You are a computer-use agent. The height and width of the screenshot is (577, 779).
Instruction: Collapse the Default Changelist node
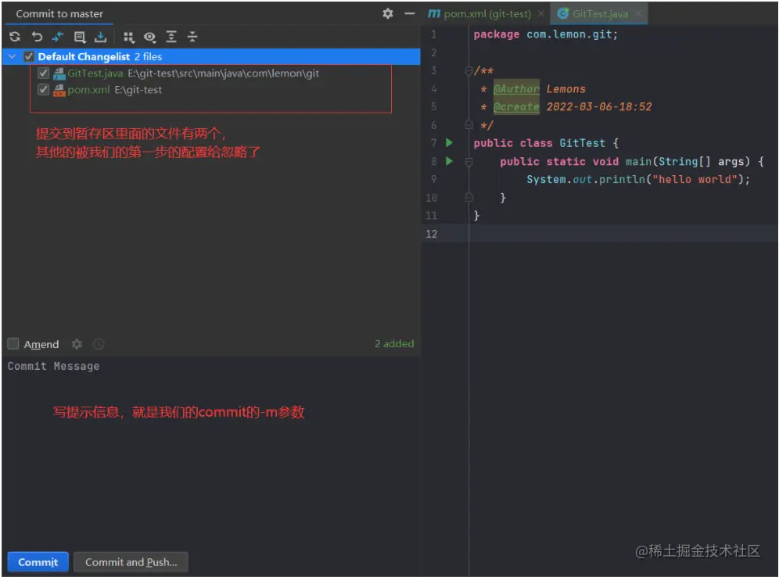(x=13, y=56)
